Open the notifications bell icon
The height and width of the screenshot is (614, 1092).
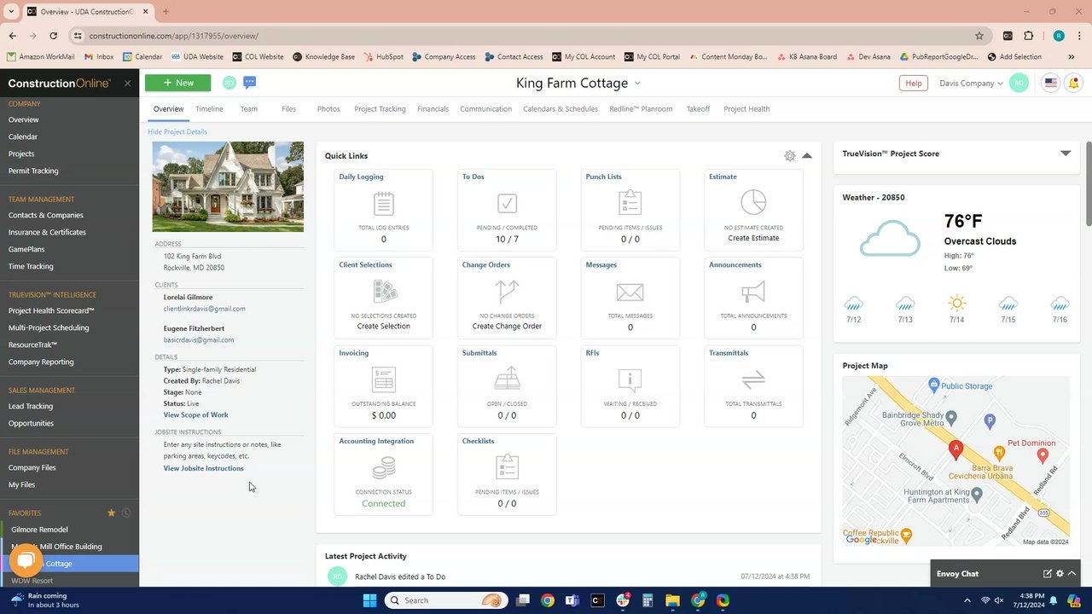pos(1073,83)
